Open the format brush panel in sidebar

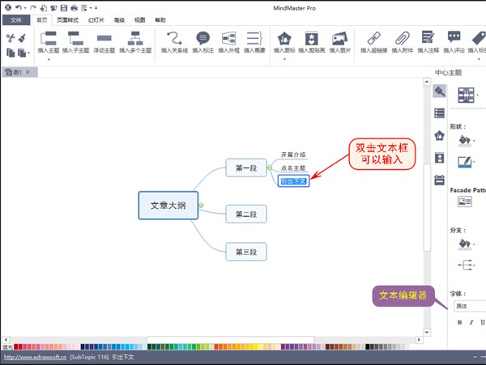point(440,91)
